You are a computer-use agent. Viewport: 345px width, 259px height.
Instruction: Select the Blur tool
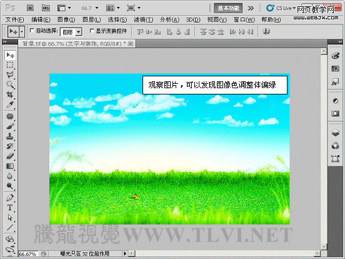(x=10, y=176)
